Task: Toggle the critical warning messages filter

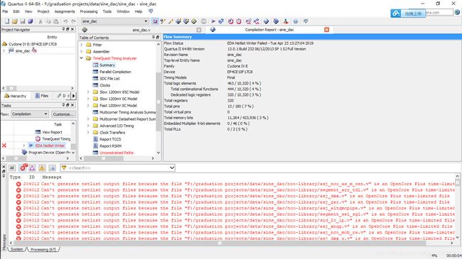Action: pos(32,167)
